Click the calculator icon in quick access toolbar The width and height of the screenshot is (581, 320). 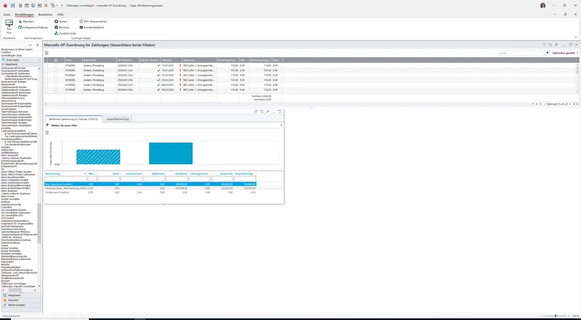(19, 5)
